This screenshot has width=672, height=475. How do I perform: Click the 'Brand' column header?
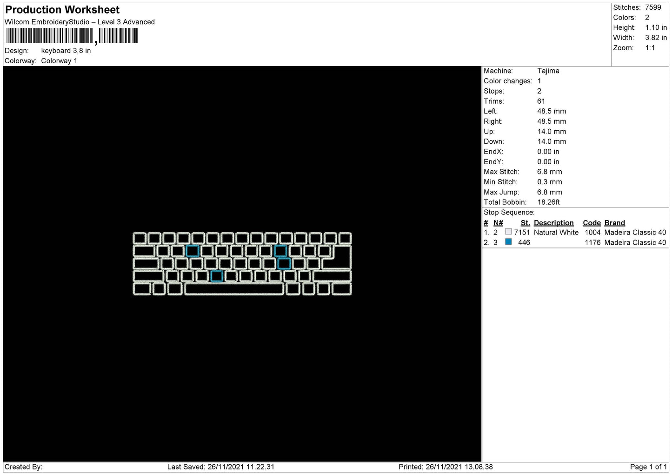click(x=614, y=223)
